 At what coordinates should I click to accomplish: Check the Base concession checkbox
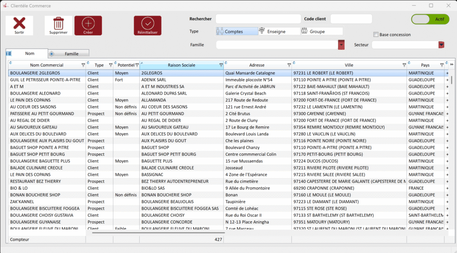[x=376, y=35]
